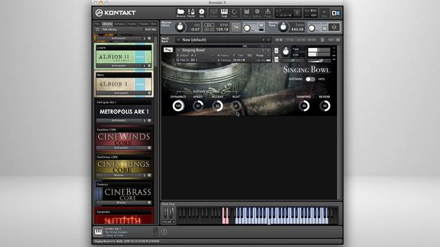Expand Albion I Instruments dropdown
This screenshot has height=247, width=440.
pos(121,93)
